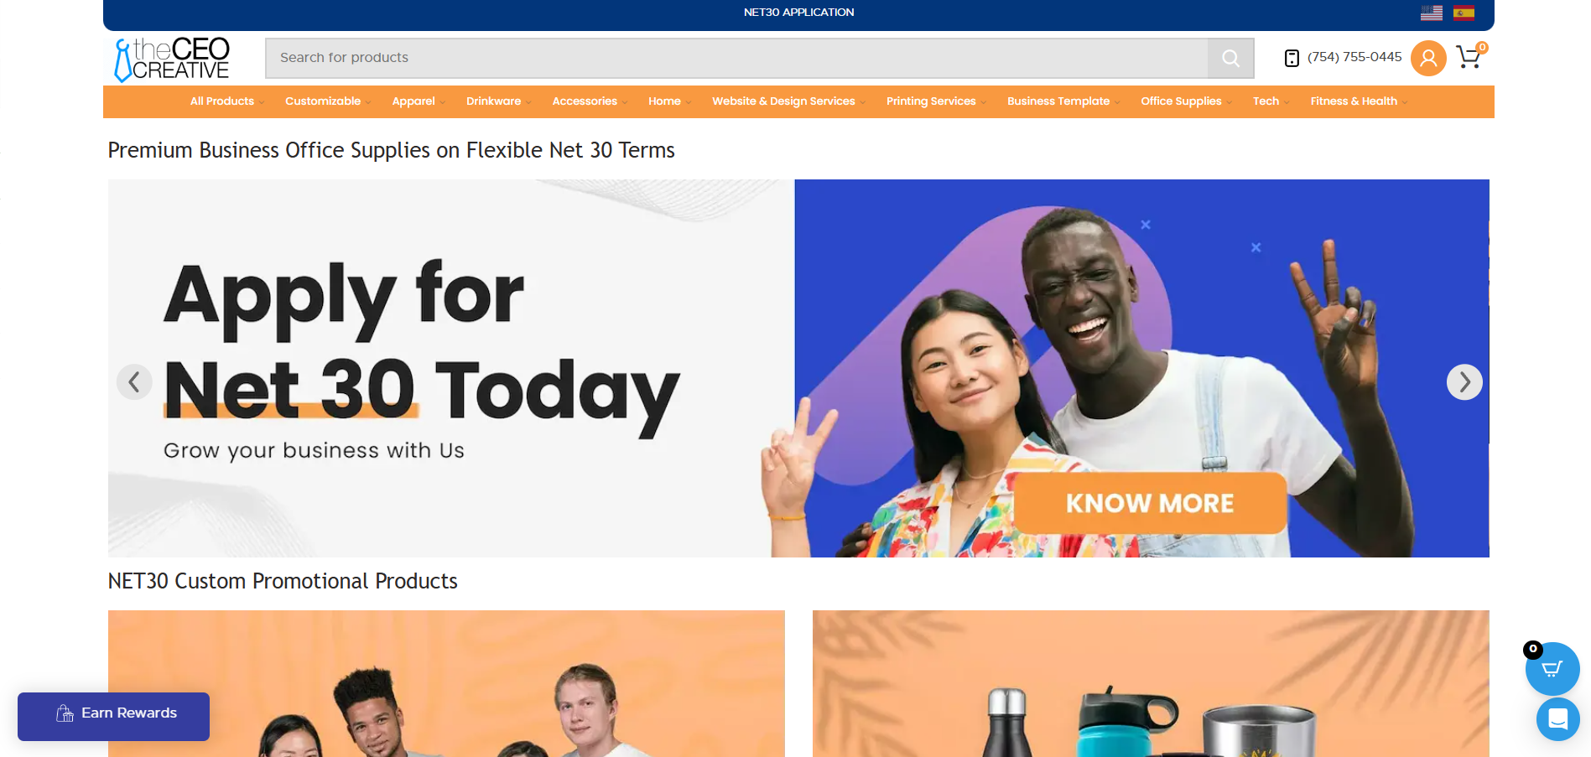Open the NET30 APPLICATION link

pos(798,13)
